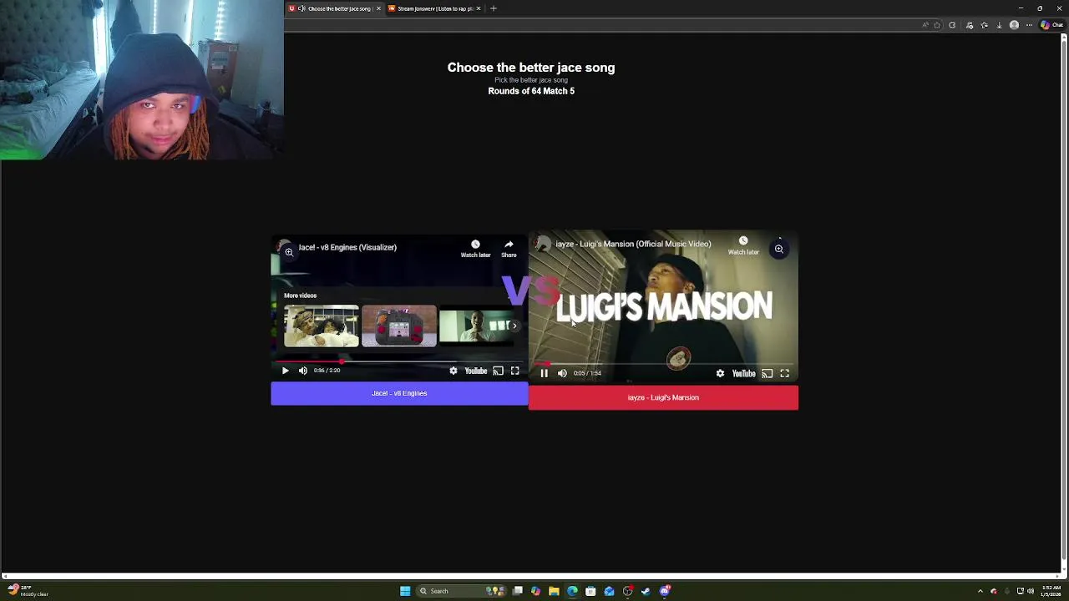Show hidden system tray icons
This screenshot has height=601, width=1069.
[980, 591]
